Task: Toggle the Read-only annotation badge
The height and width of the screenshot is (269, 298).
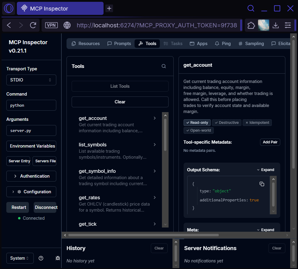Action: pyautogui.click(x=197, y=123)
